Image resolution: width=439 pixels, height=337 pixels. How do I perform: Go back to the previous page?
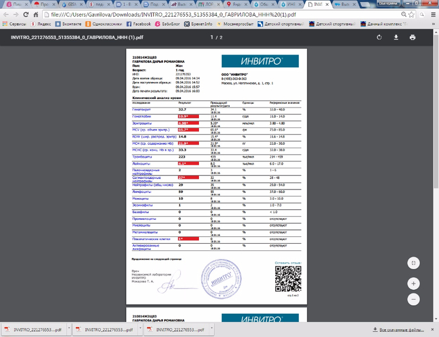(x=6, y=14)
